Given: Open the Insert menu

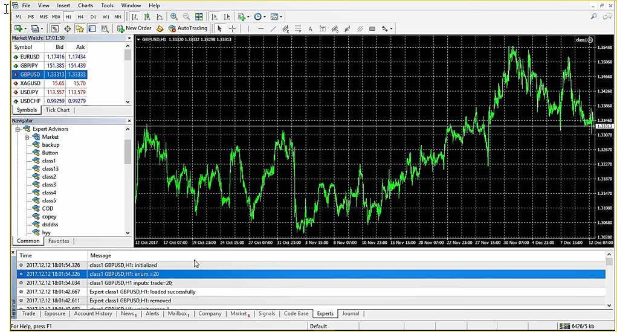Looking at the screenshot, I should click(x=63, y=5).
